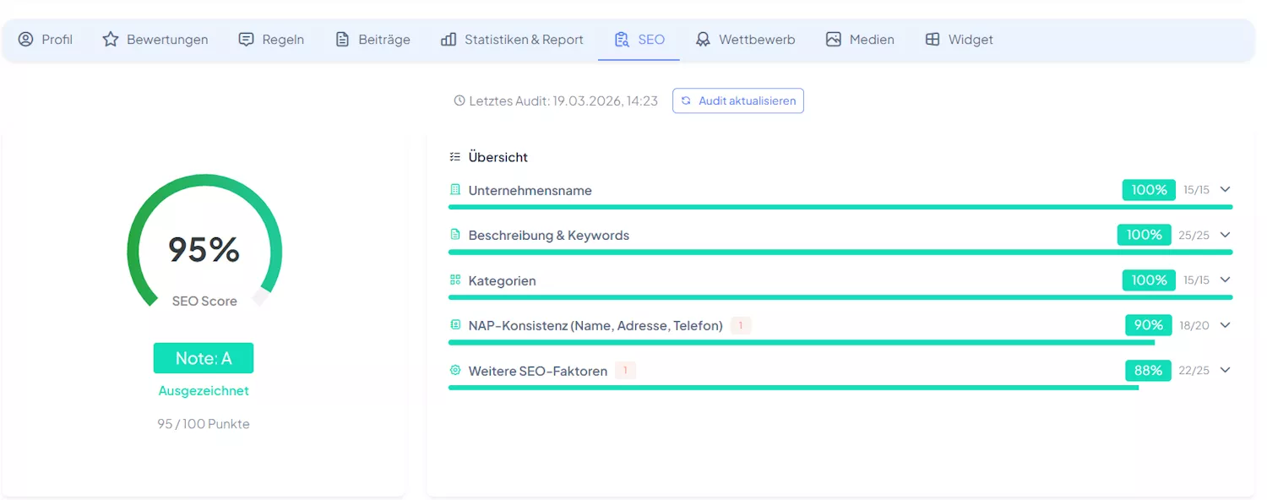The width and height of the screenshot is (1267, 500).
Task: Switch to the Wettbewerb tab
Action: (x=746, y=39)
